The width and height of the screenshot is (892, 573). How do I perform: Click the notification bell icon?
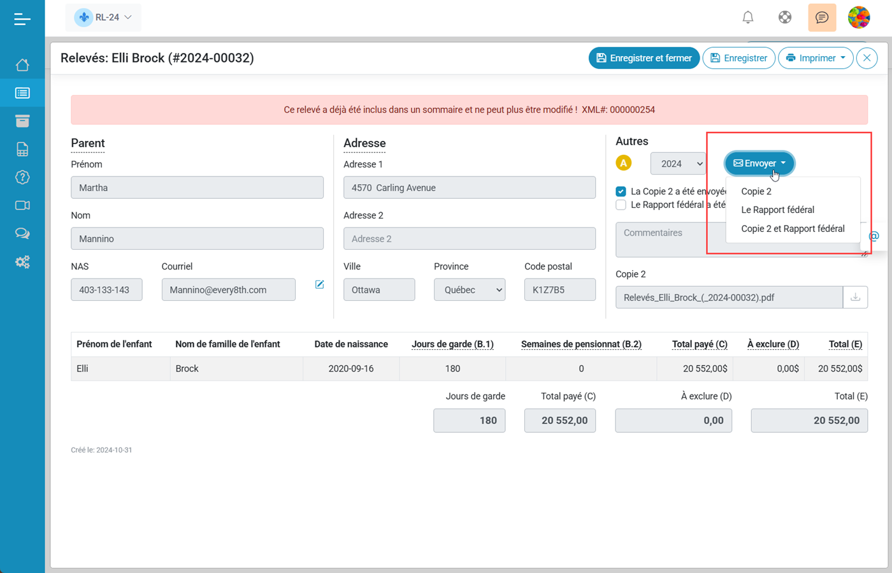coord(747,17)
